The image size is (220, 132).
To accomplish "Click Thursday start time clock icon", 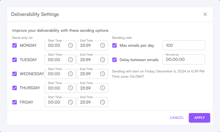I will click(71, 88).
